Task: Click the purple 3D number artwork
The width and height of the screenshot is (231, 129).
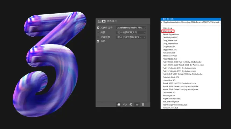Action: click(50, 64)
